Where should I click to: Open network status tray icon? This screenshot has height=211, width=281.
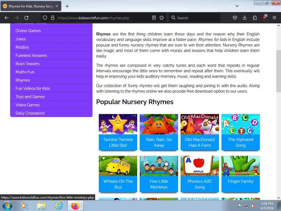pyautogui.click(x=247, y=206)
